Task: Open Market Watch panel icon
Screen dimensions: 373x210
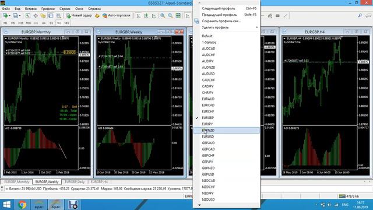Action: point(28,16)
